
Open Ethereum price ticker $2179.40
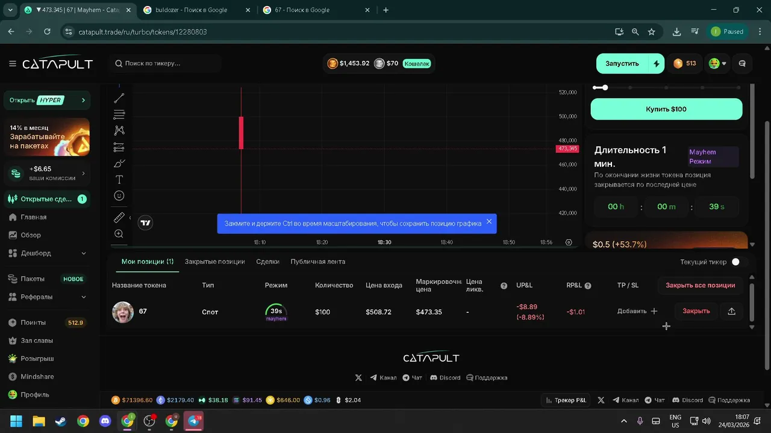point(175,400)
